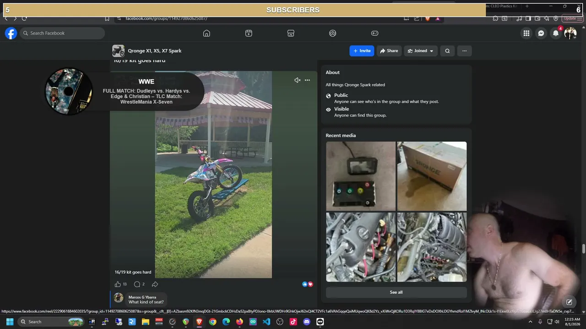View reactions on the post

(307, 284)
